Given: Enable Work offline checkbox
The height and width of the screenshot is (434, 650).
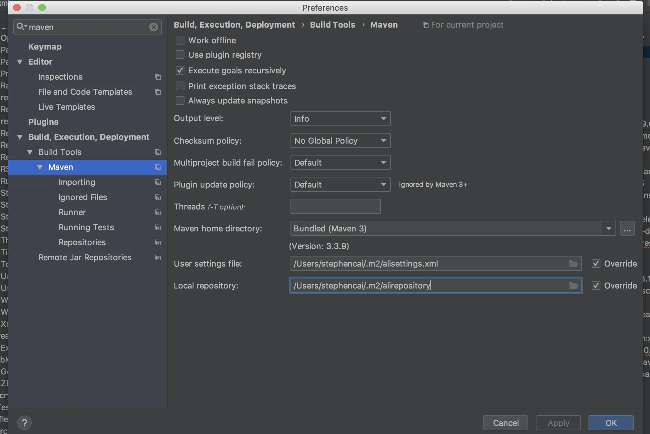Looking at the screenshot, I should pyautogui.click(x=180, y=40).
